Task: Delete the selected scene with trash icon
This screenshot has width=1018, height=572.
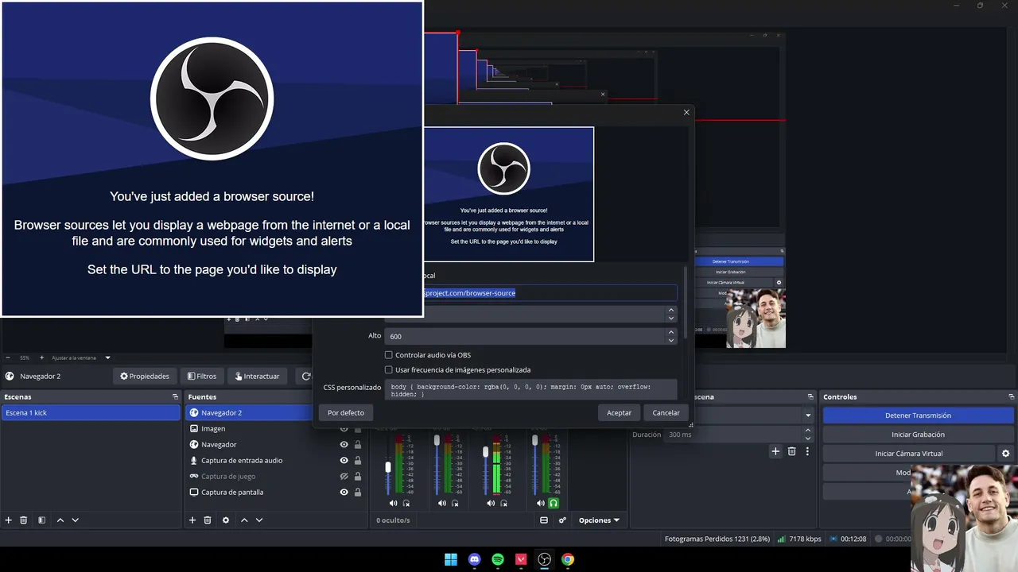Action: (x=24, y=520)
